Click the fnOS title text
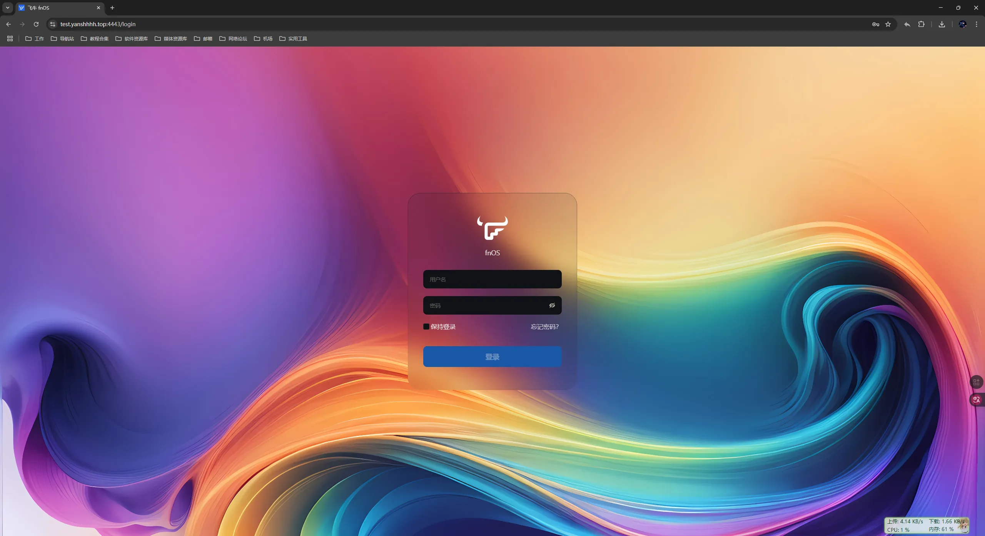The width and height of the screenshot is (985, 536). click(492, 253)
